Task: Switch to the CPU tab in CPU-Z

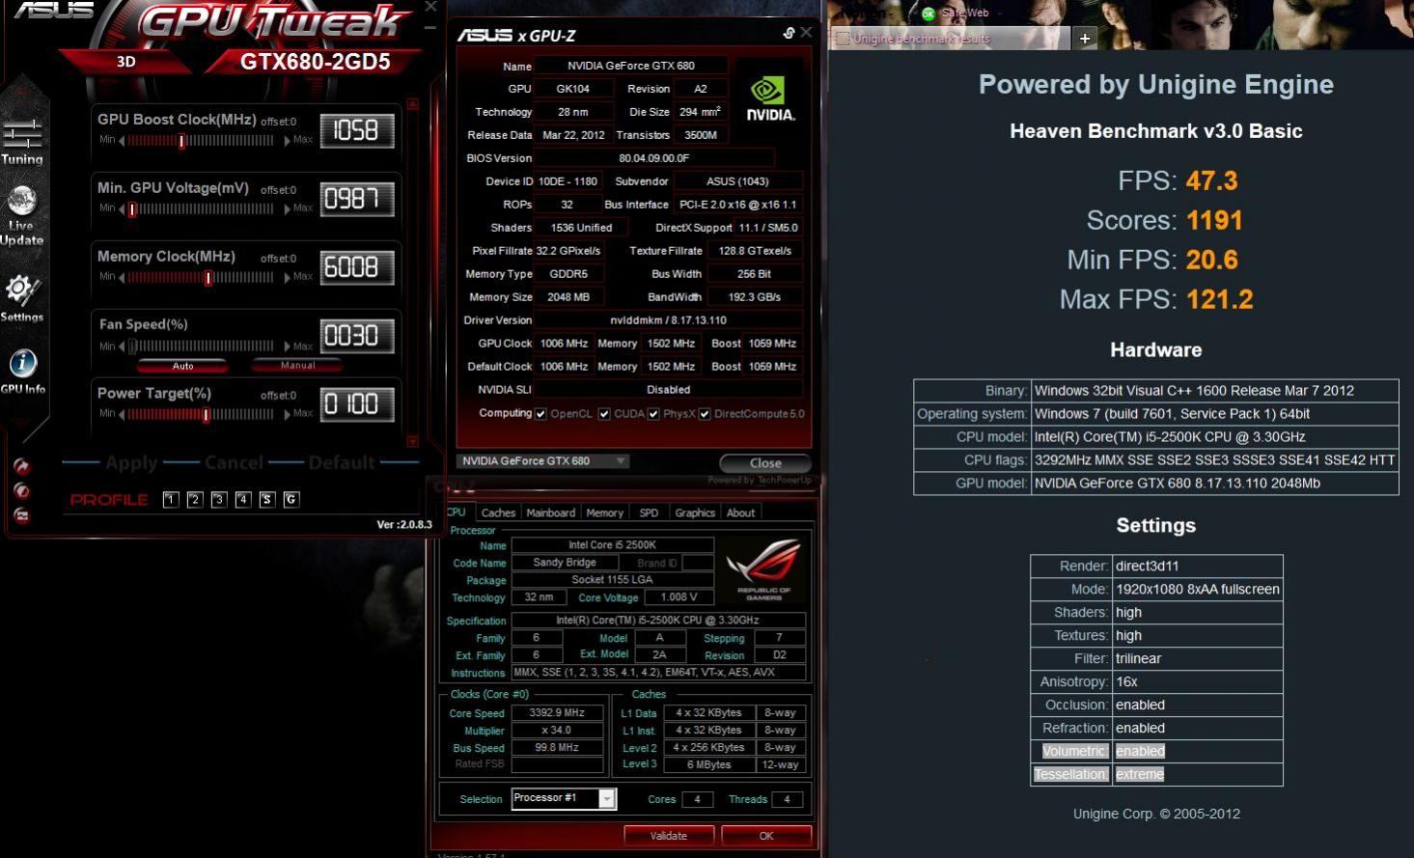Action: point(457,512)
